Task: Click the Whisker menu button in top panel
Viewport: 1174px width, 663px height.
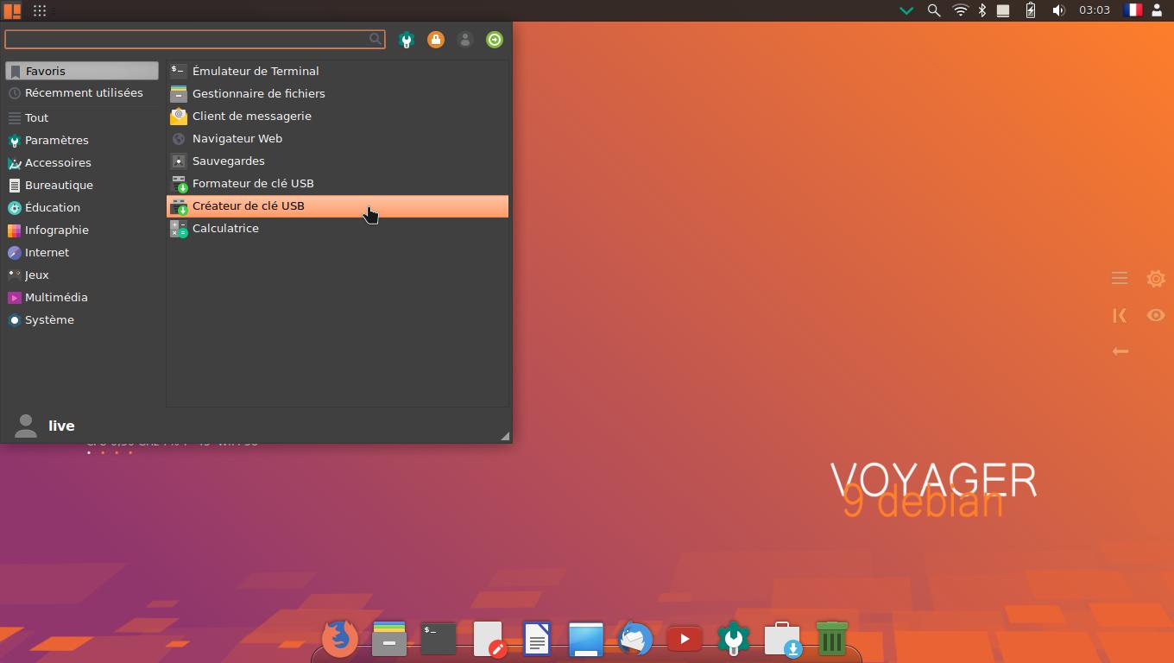Action: click(12, 10)
